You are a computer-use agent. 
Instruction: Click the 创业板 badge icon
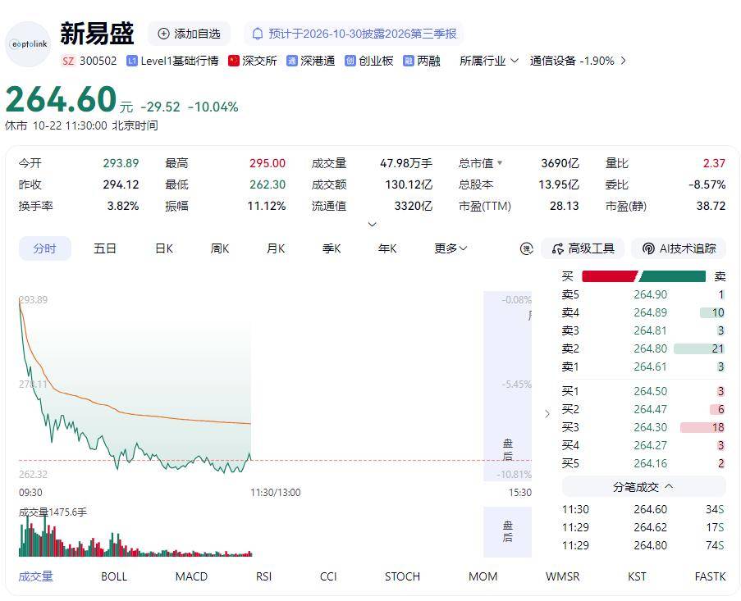click(x=350, y=61)
